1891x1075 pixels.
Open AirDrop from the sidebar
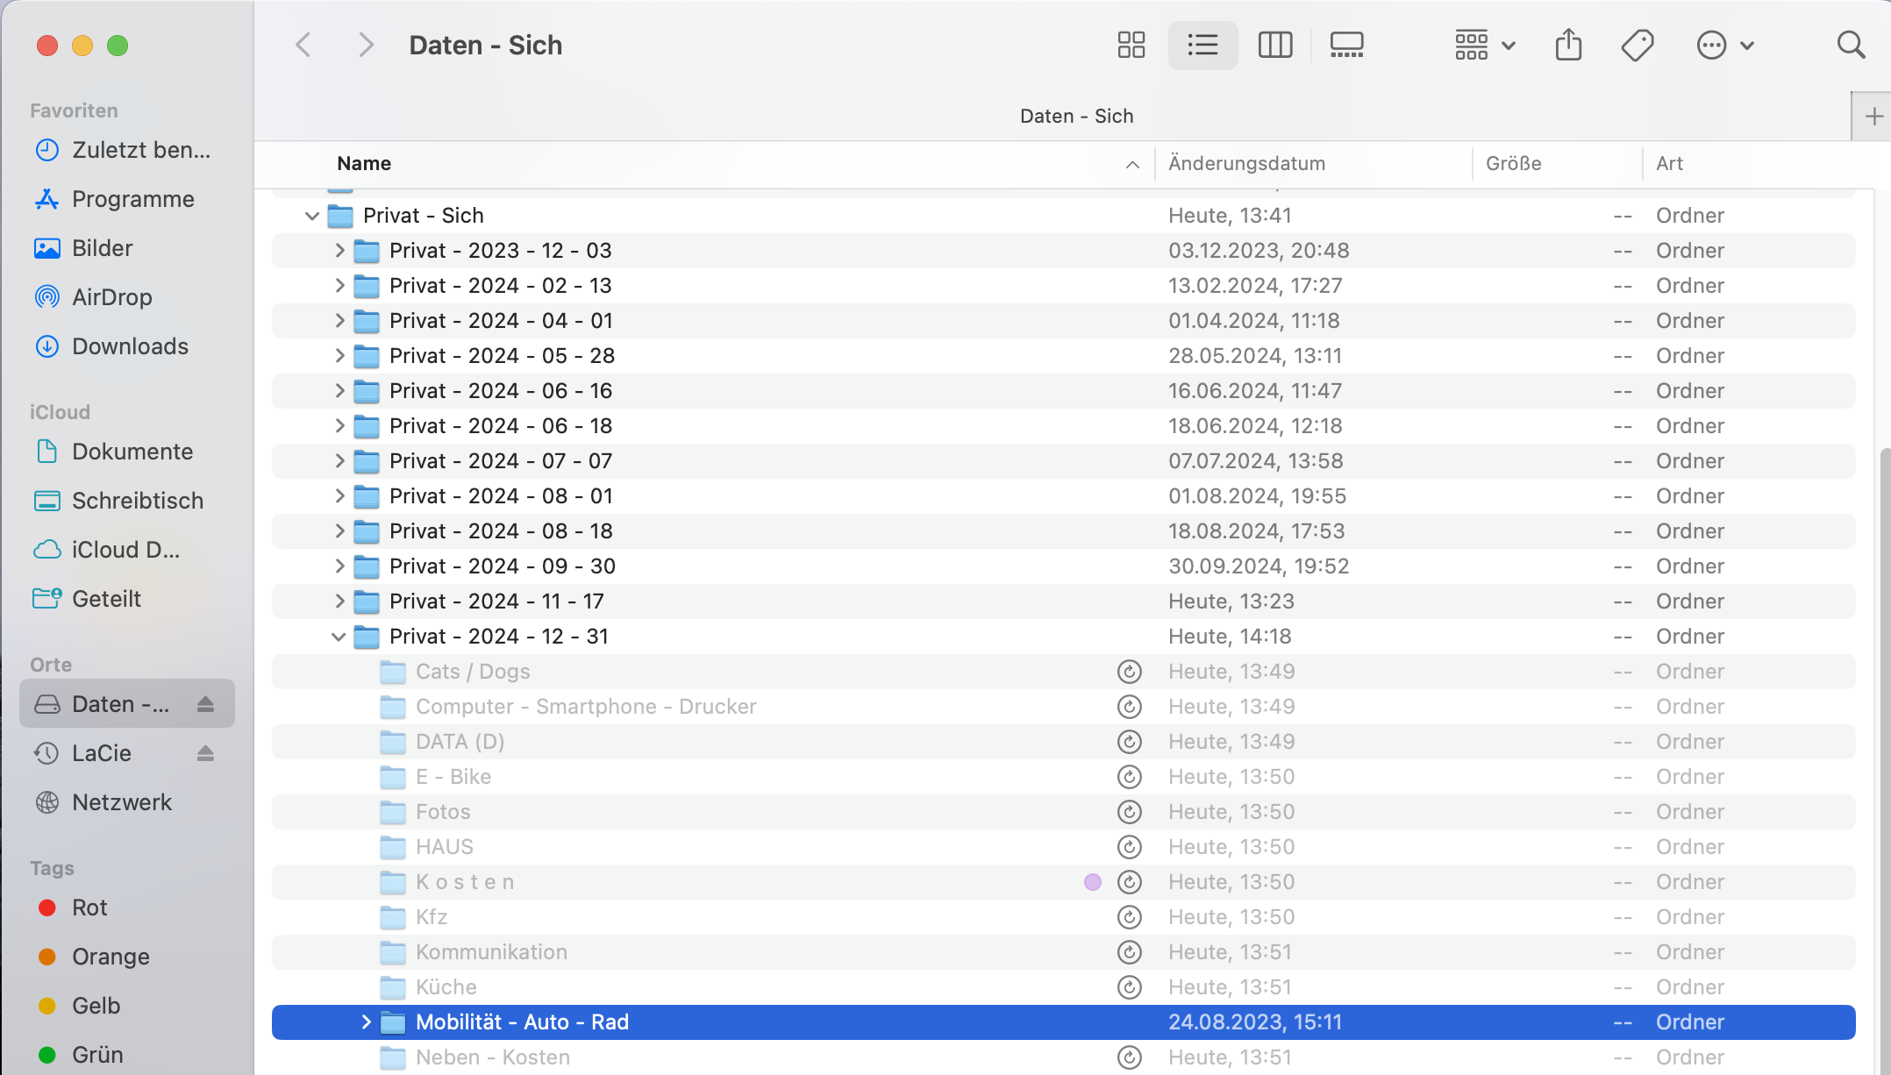[x=111, y=297]
